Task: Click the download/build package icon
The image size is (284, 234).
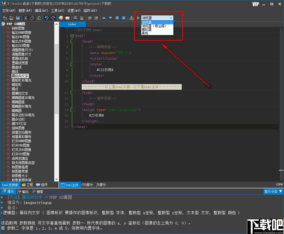Action: (132, 18)
